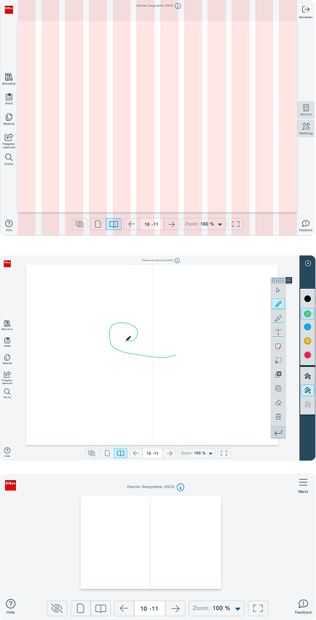Image resolution: width=316 pixels, height=620 pixels.
Task: Click the 10 -11 page field in grid-overlay mockup
Action: (151, 224)
